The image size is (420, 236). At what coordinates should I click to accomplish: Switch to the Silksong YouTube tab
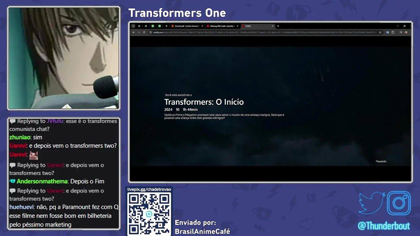pos(222,26)
